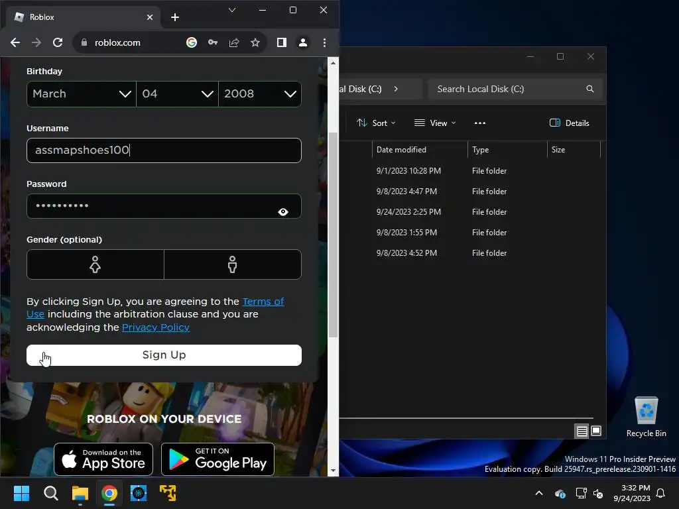Open Chrome side panel

point(281,42)
